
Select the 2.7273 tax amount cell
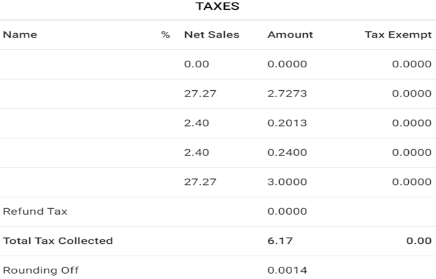click(x=287, y=93)
